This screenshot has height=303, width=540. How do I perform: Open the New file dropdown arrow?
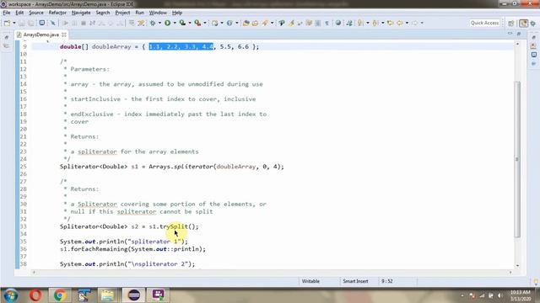(14, 23)
